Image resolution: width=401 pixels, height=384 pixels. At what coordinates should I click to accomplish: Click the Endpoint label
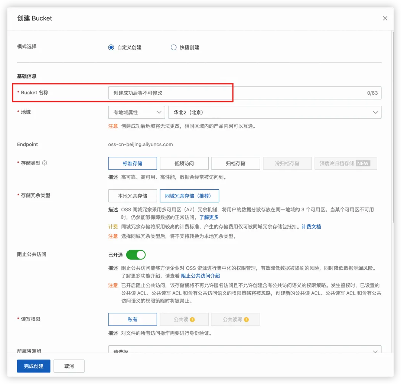coord(27,144)
